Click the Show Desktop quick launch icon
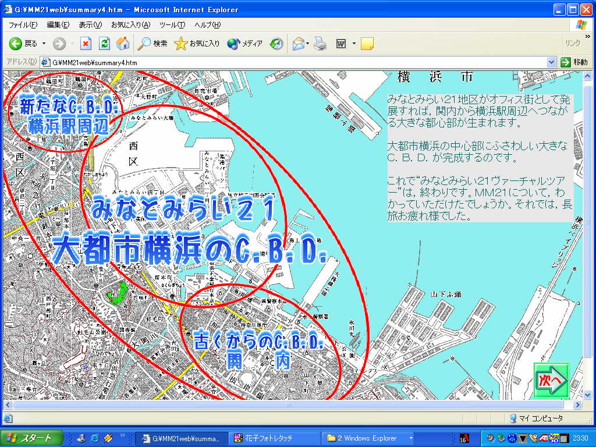The width and height of the screenshot is (596, 447). 81,438
